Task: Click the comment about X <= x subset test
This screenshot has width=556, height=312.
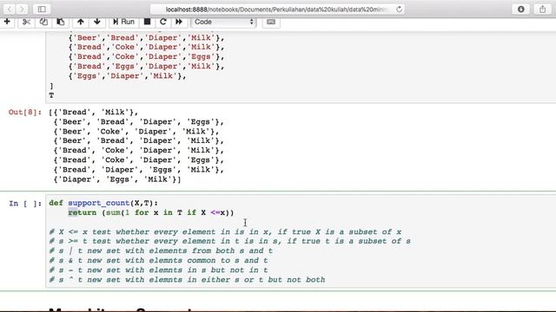Action: tap(225, 232)
